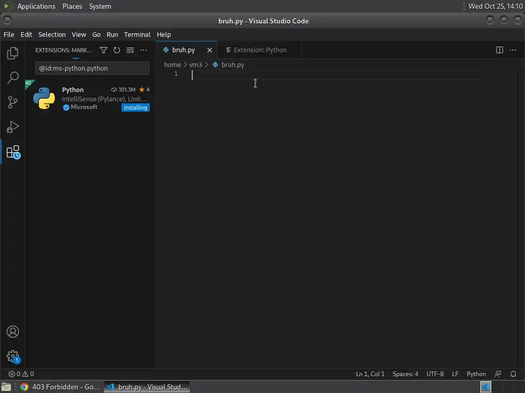Viewport: 525px width, 393px height.
Task: Open the System menu in top panel
Action: 100,6
